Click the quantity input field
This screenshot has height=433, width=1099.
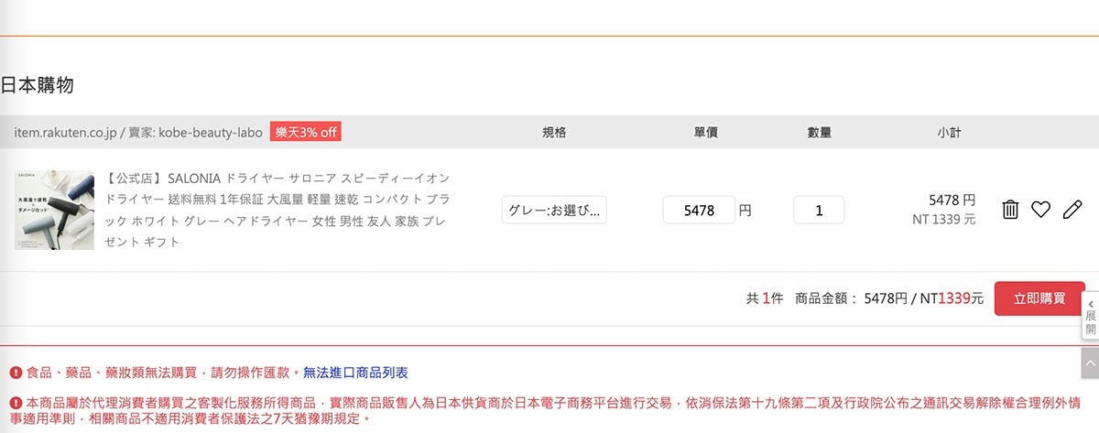[819, 210]
